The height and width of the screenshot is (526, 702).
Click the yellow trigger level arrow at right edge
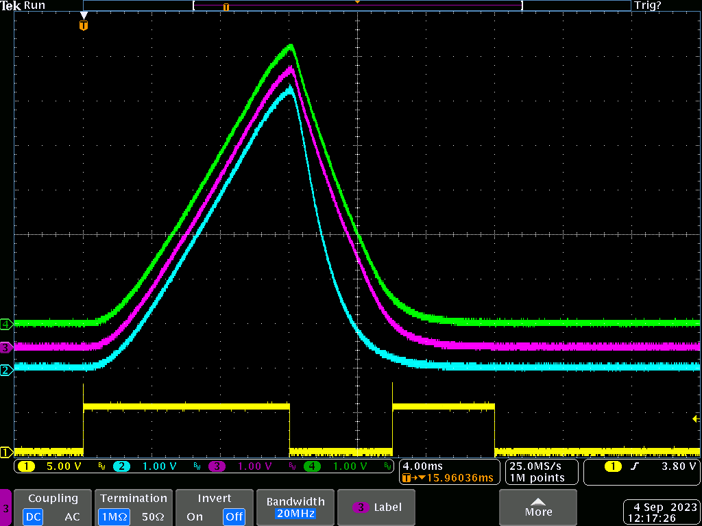697,418
